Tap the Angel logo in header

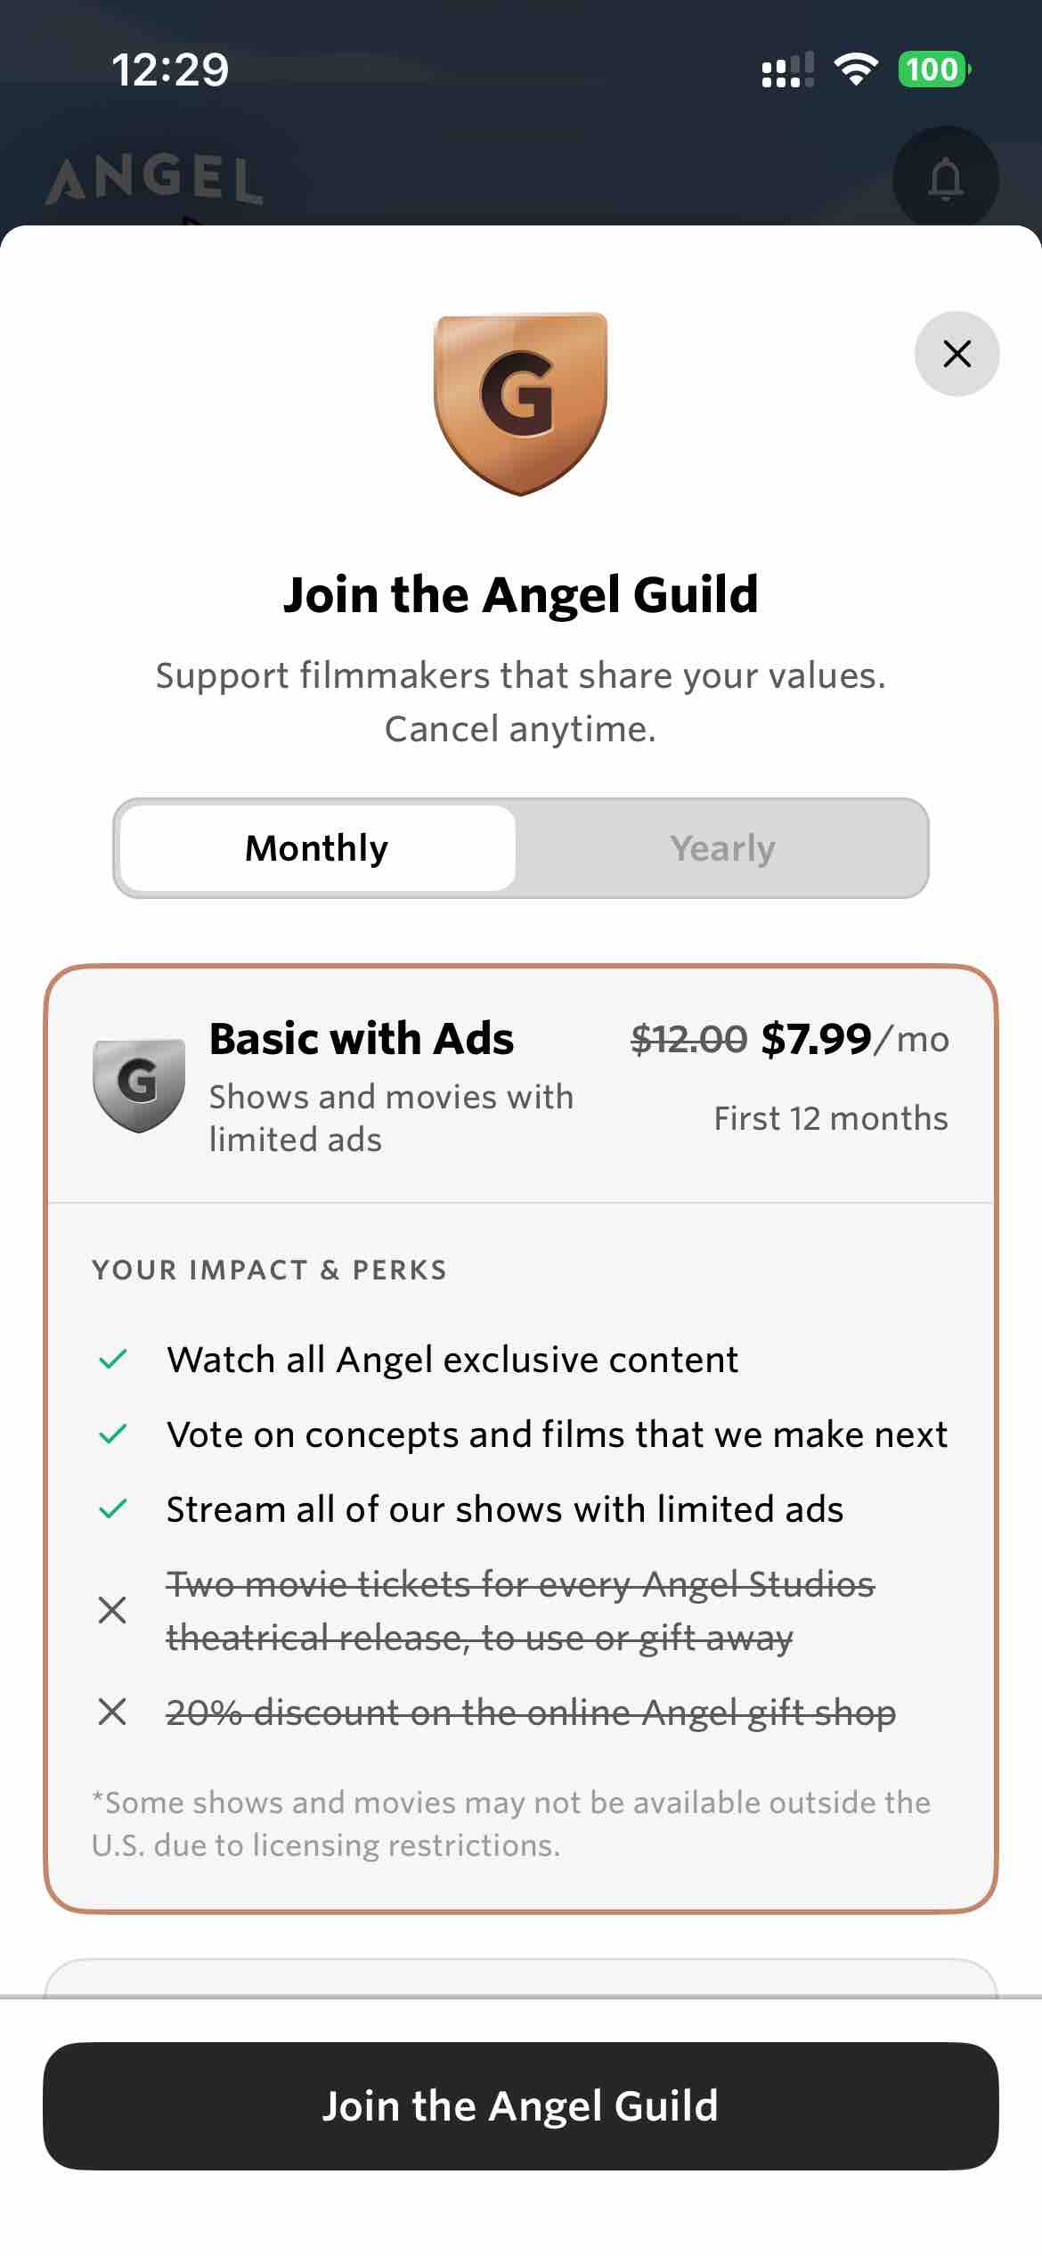tap(154, 179)
